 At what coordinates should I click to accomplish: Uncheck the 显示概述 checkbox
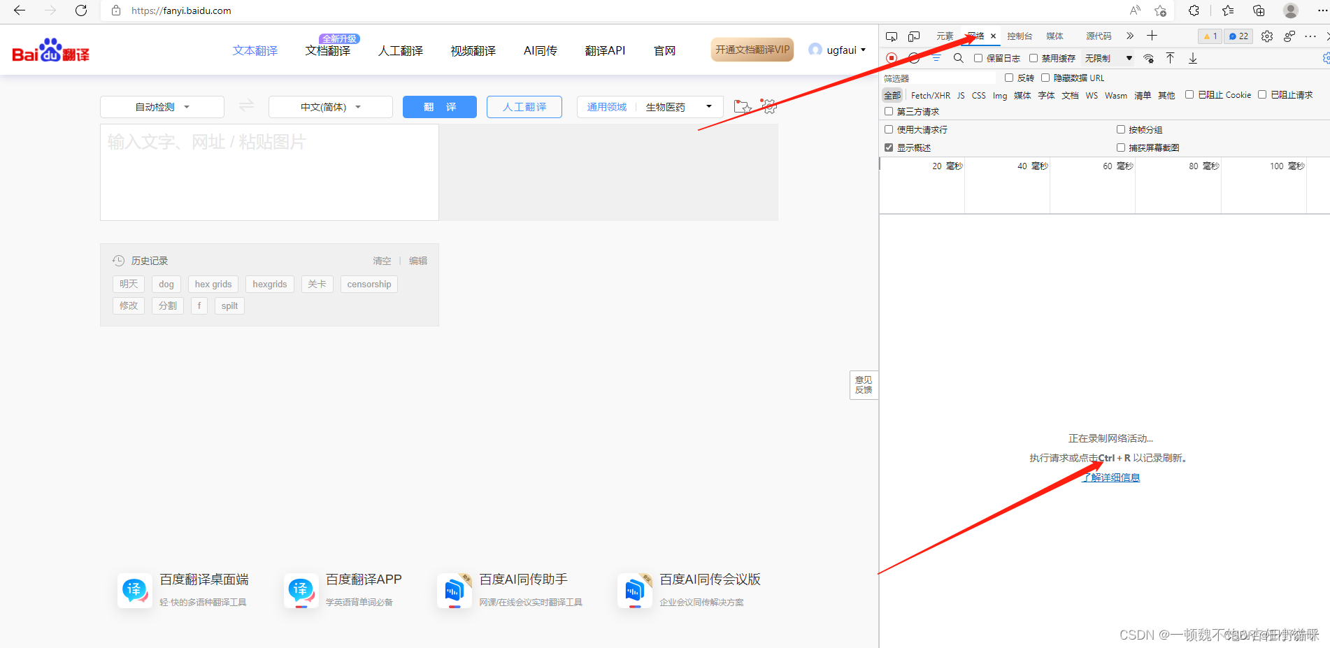[x=889, y=147]
